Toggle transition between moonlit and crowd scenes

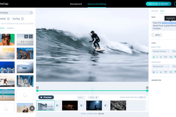coord(106,106)
